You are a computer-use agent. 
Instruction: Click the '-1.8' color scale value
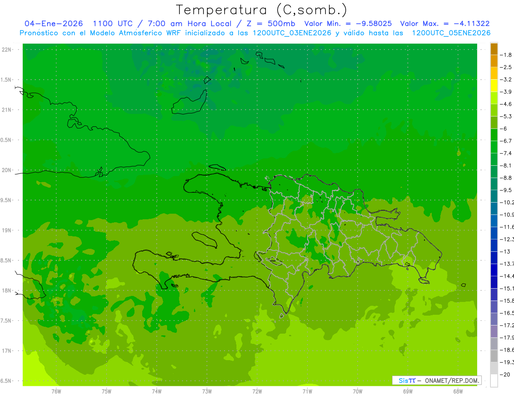coord(506,55)
